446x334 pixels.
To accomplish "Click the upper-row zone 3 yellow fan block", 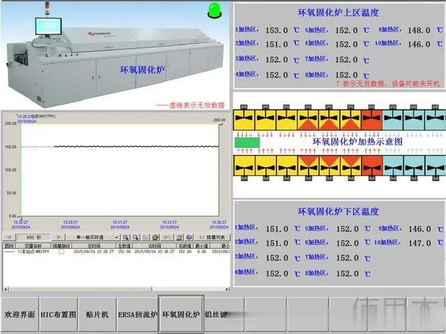I will coord(286,120).
